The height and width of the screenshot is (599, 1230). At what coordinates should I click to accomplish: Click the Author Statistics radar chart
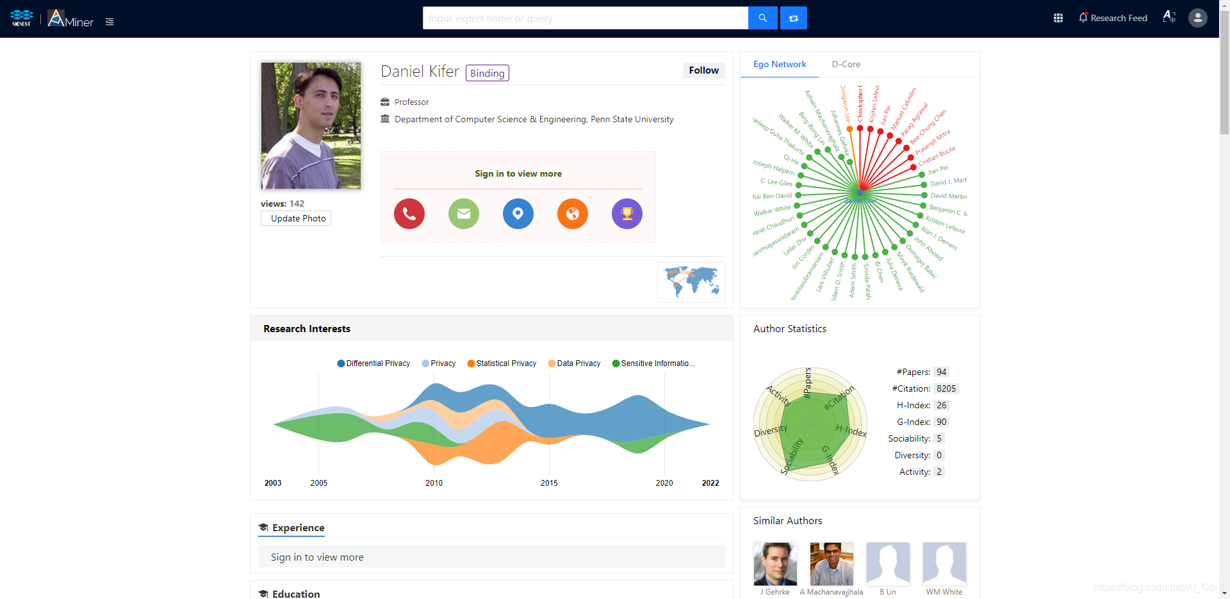(810, 424)
